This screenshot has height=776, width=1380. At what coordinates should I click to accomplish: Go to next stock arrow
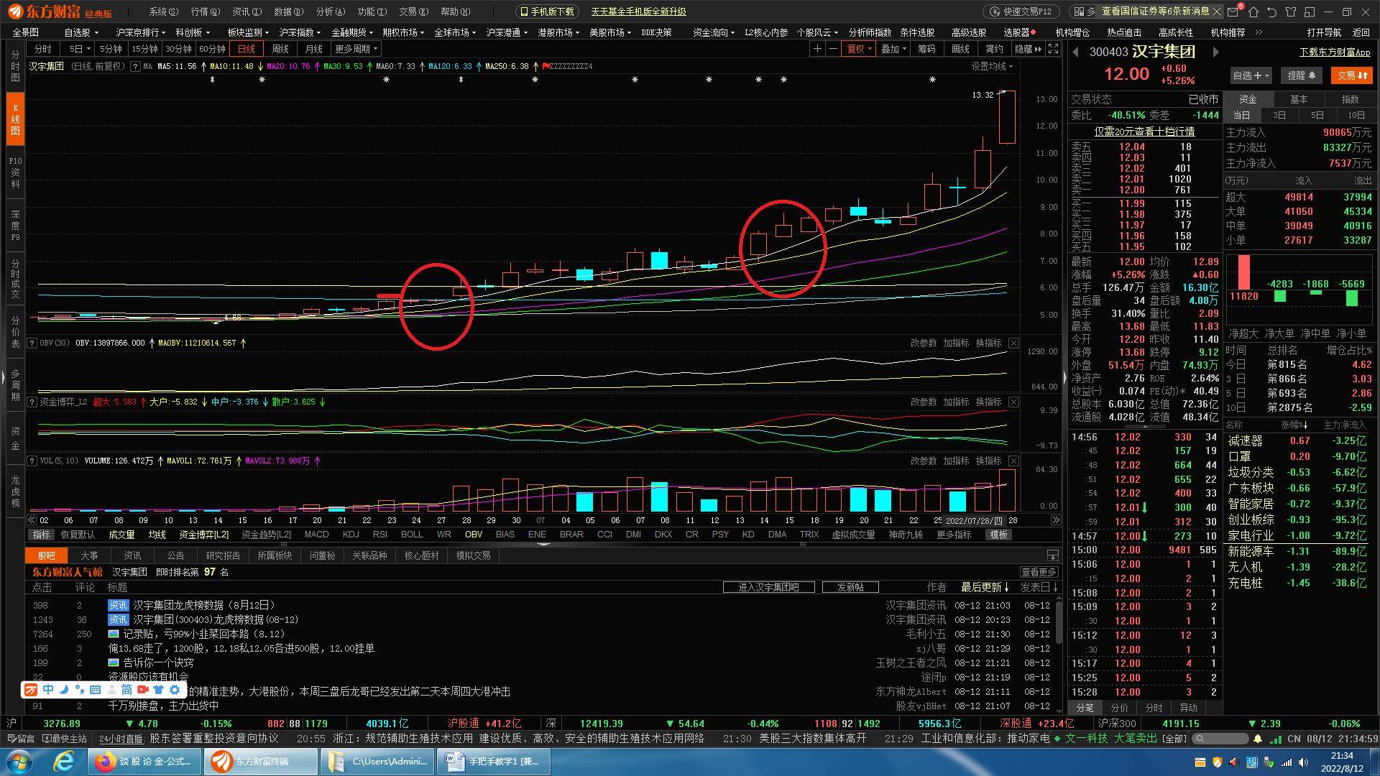point(1215,52)
